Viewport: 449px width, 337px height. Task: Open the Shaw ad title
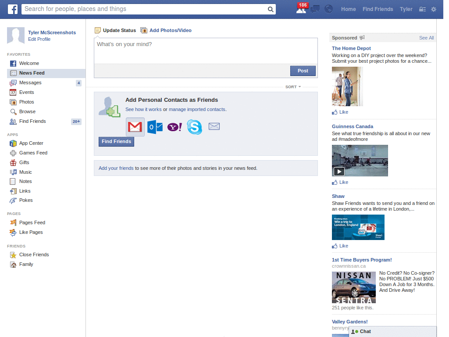pyautogui.click(x=338, y=196)
